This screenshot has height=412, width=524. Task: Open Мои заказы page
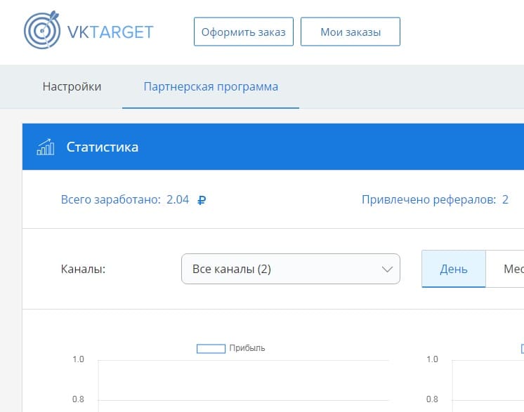pos(351,32)
